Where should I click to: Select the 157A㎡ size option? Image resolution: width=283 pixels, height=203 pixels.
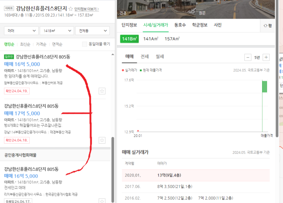click(x=172, y=39)
